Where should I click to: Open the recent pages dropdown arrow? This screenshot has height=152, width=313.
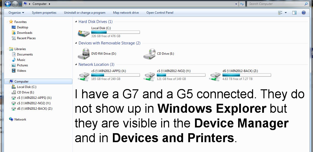tap(20, 4)
